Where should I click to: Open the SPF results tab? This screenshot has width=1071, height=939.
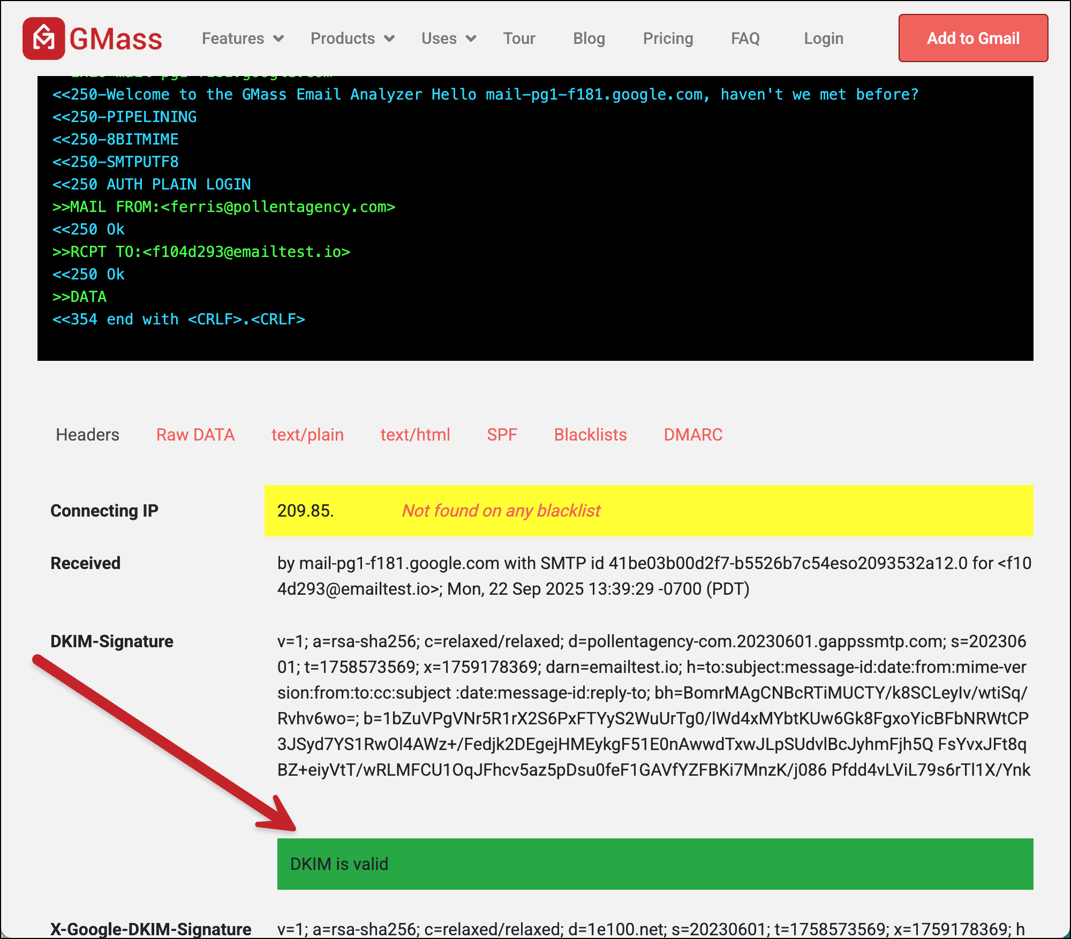(501, 435)
